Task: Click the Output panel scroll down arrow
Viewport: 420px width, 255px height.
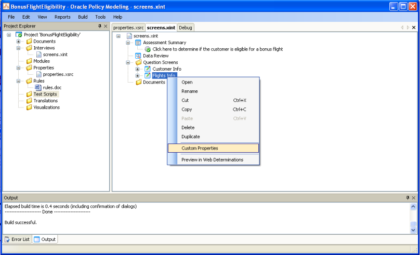Action: click(413, 230)
